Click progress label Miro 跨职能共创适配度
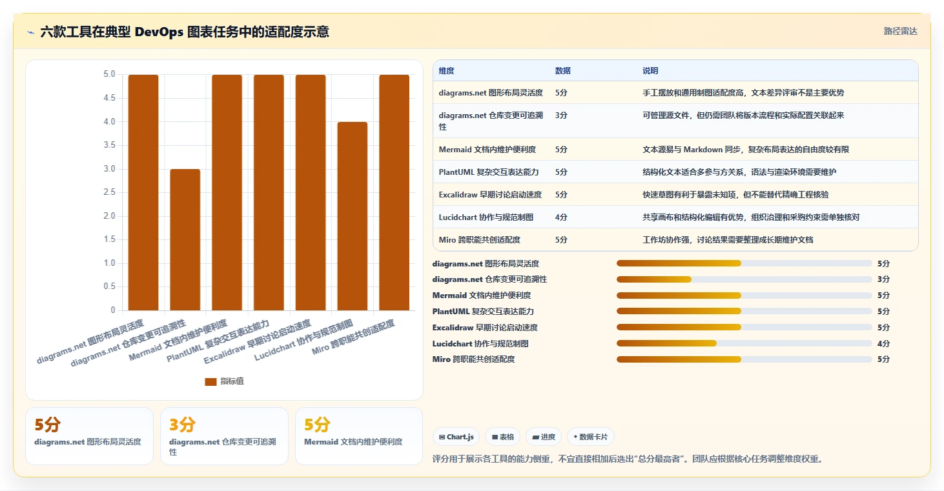The height and width of the screenshot is (491, 944). (x=473, y=359)
